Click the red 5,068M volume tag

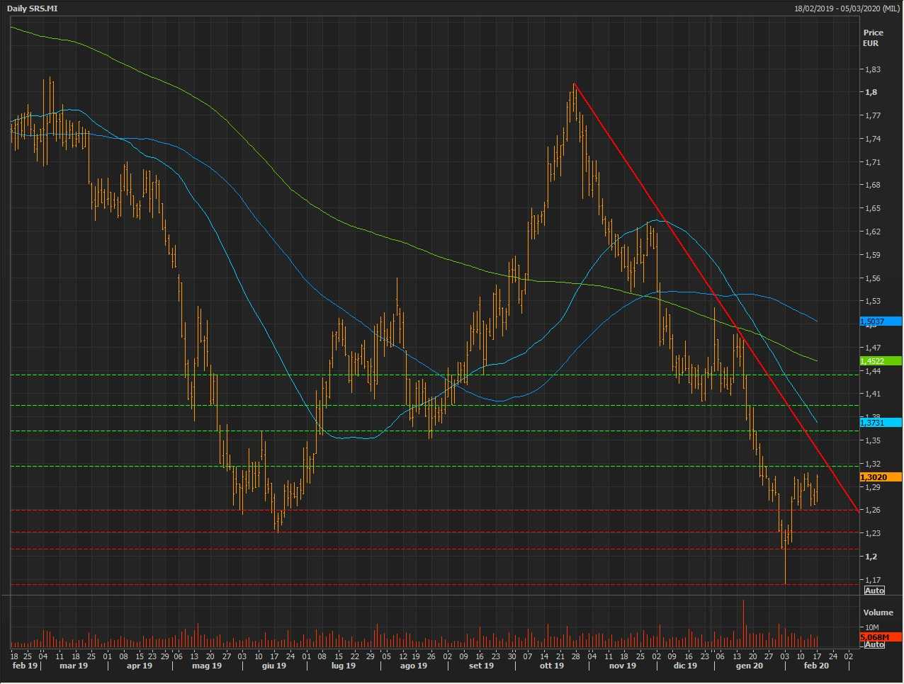tap(880, 637)
